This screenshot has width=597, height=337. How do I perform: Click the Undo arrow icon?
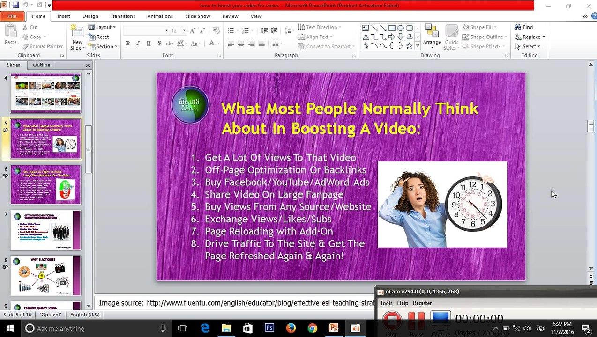[26, 6]
